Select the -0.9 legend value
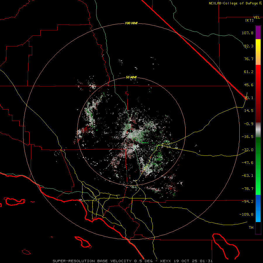The image size is (263, 263). coord(249,124)
